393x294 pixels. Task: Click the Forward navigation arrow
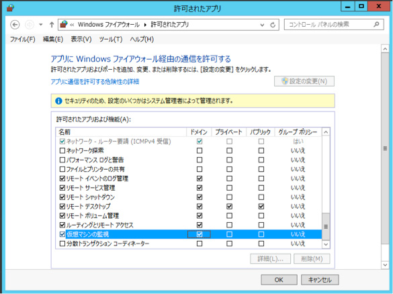30,25
